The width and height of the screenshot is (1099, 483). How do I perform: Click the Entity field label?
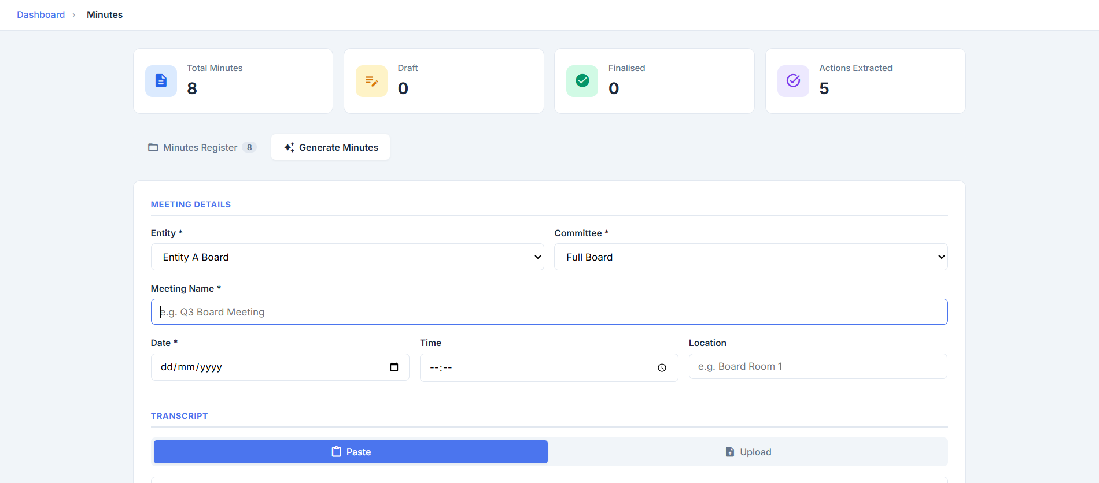click(x=167, y=233)
